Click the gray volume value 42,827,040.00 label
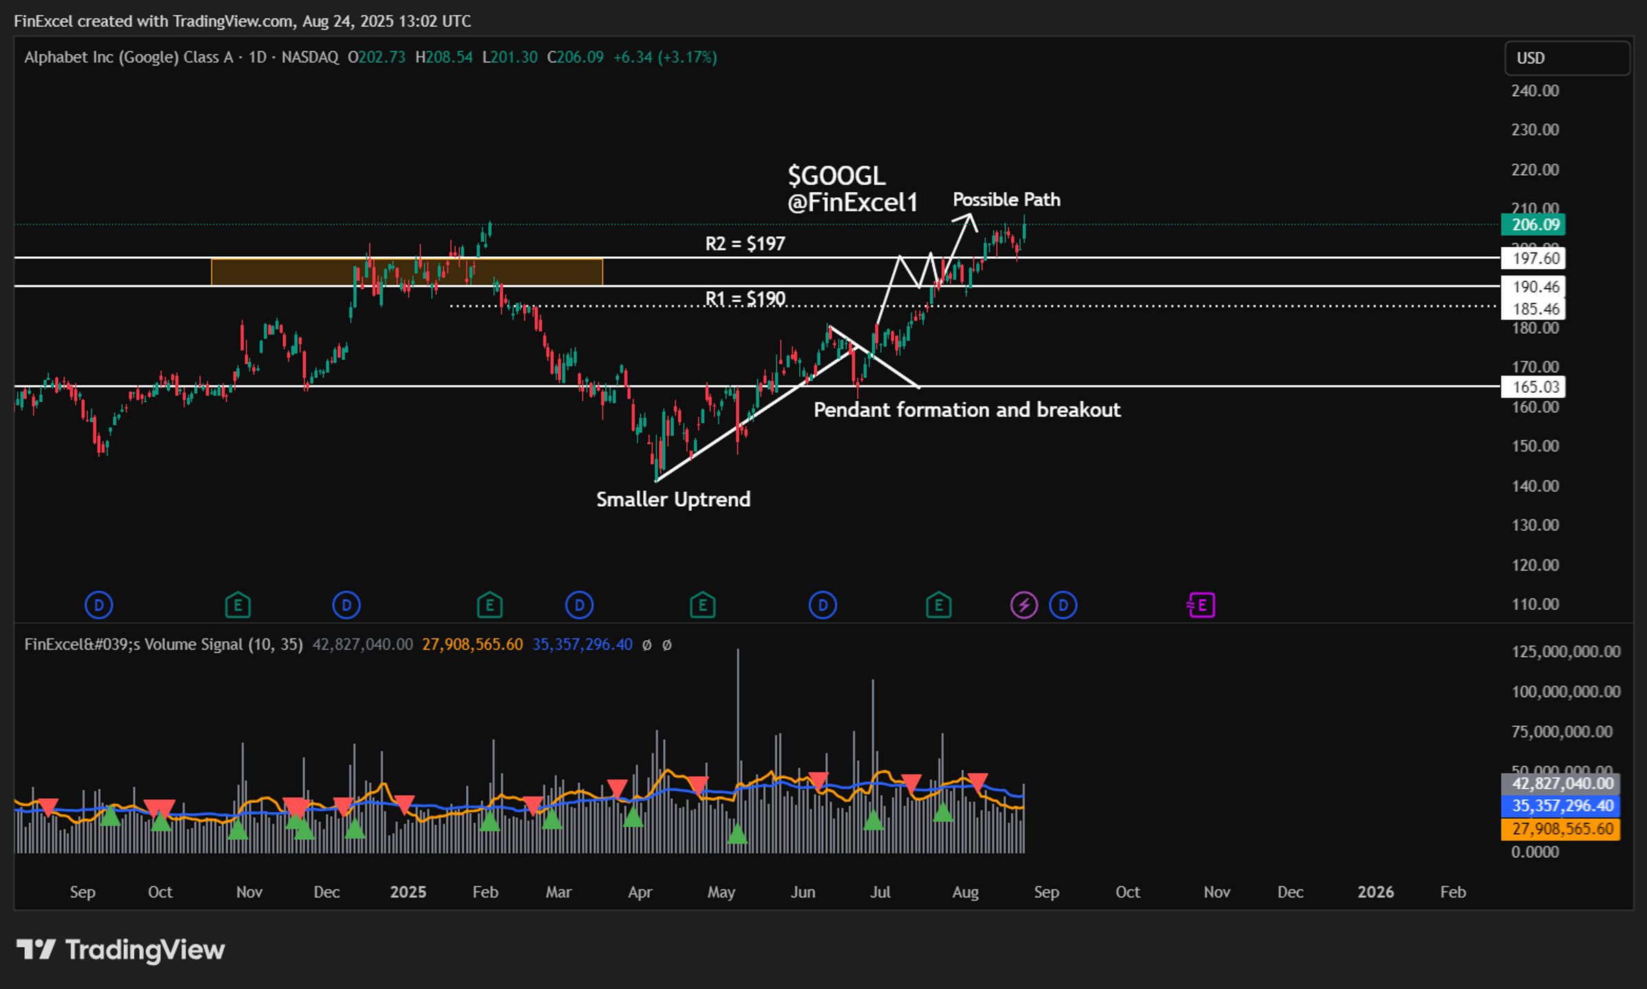 click(x=1561, y=784)
